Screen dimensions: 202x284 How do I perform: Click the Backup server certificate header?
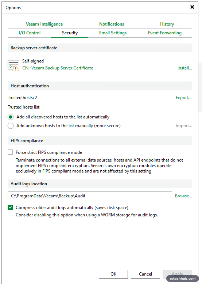pos(100,48)
